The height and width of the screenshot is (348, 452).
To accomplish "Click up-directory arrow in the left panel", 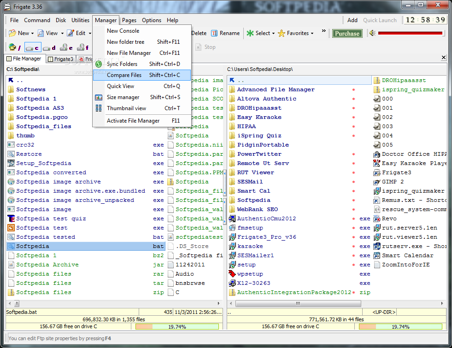I will pos(11,80).
